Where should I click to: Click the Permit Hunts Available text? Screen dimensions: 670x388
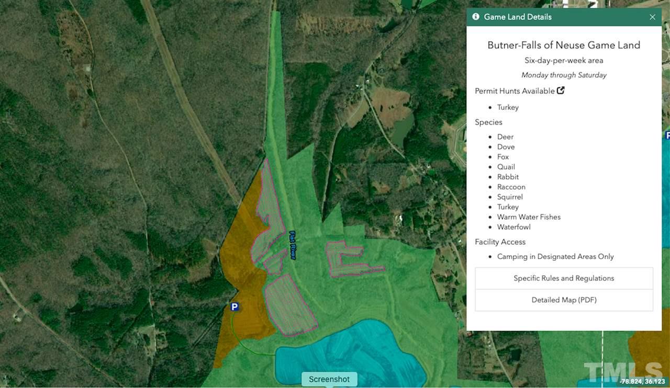pyautogui.click(x=515, y=91)
